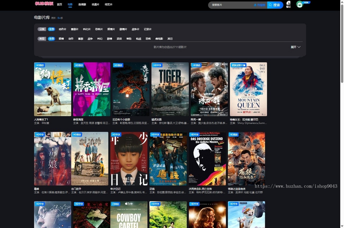Open the 人狗情未了1 poster
Screen dimensions: 344x228
[53, 89]
